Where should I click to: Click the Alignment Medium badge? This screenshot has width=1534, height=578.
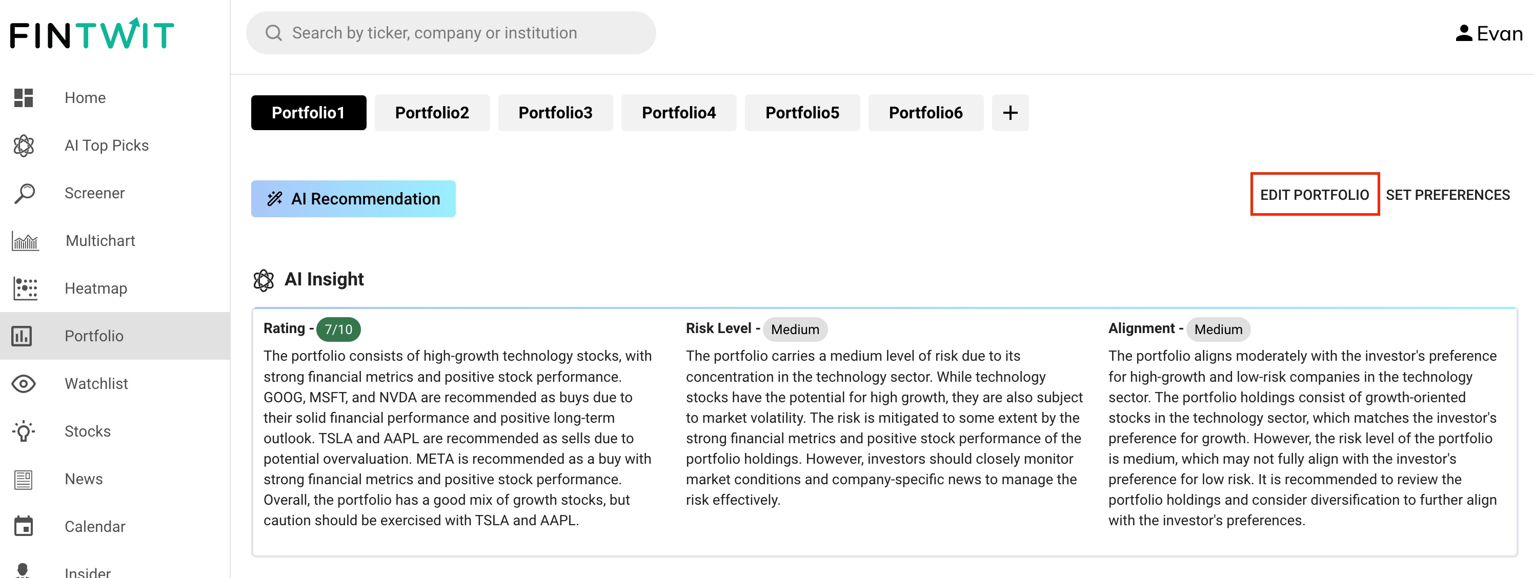pos(1218,329)
